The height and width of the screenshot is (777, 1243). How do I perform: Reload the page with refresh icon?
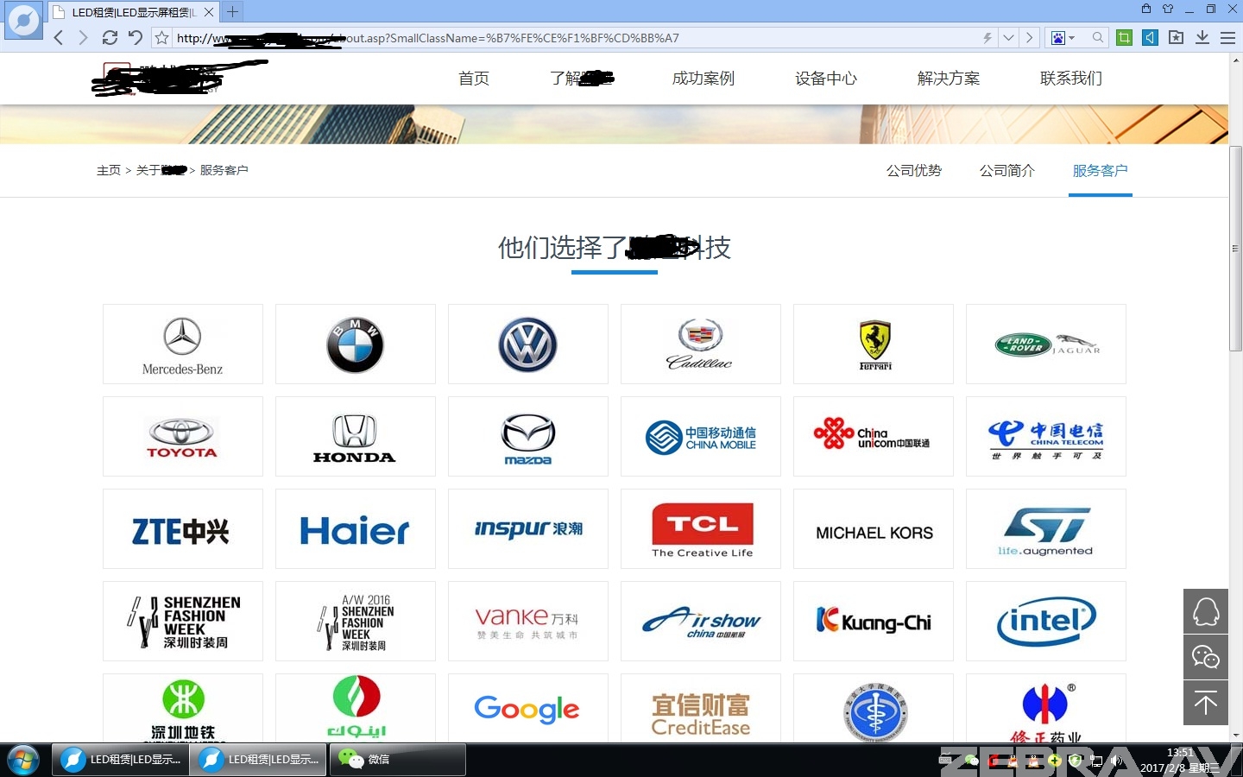point(110,37)
